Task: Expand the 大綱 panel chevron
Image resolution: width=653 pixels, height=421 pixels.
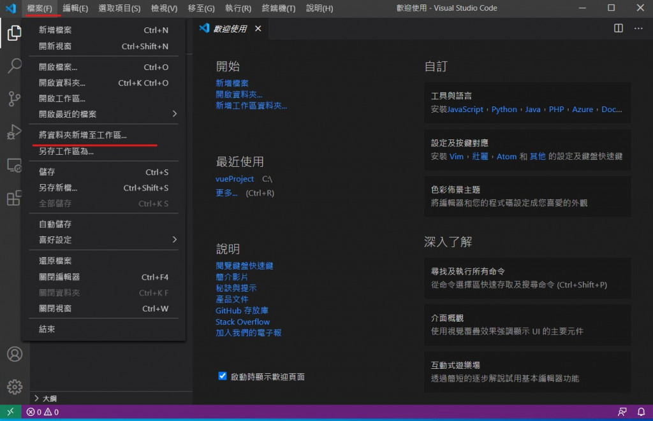Action: (x=36, y=398)
